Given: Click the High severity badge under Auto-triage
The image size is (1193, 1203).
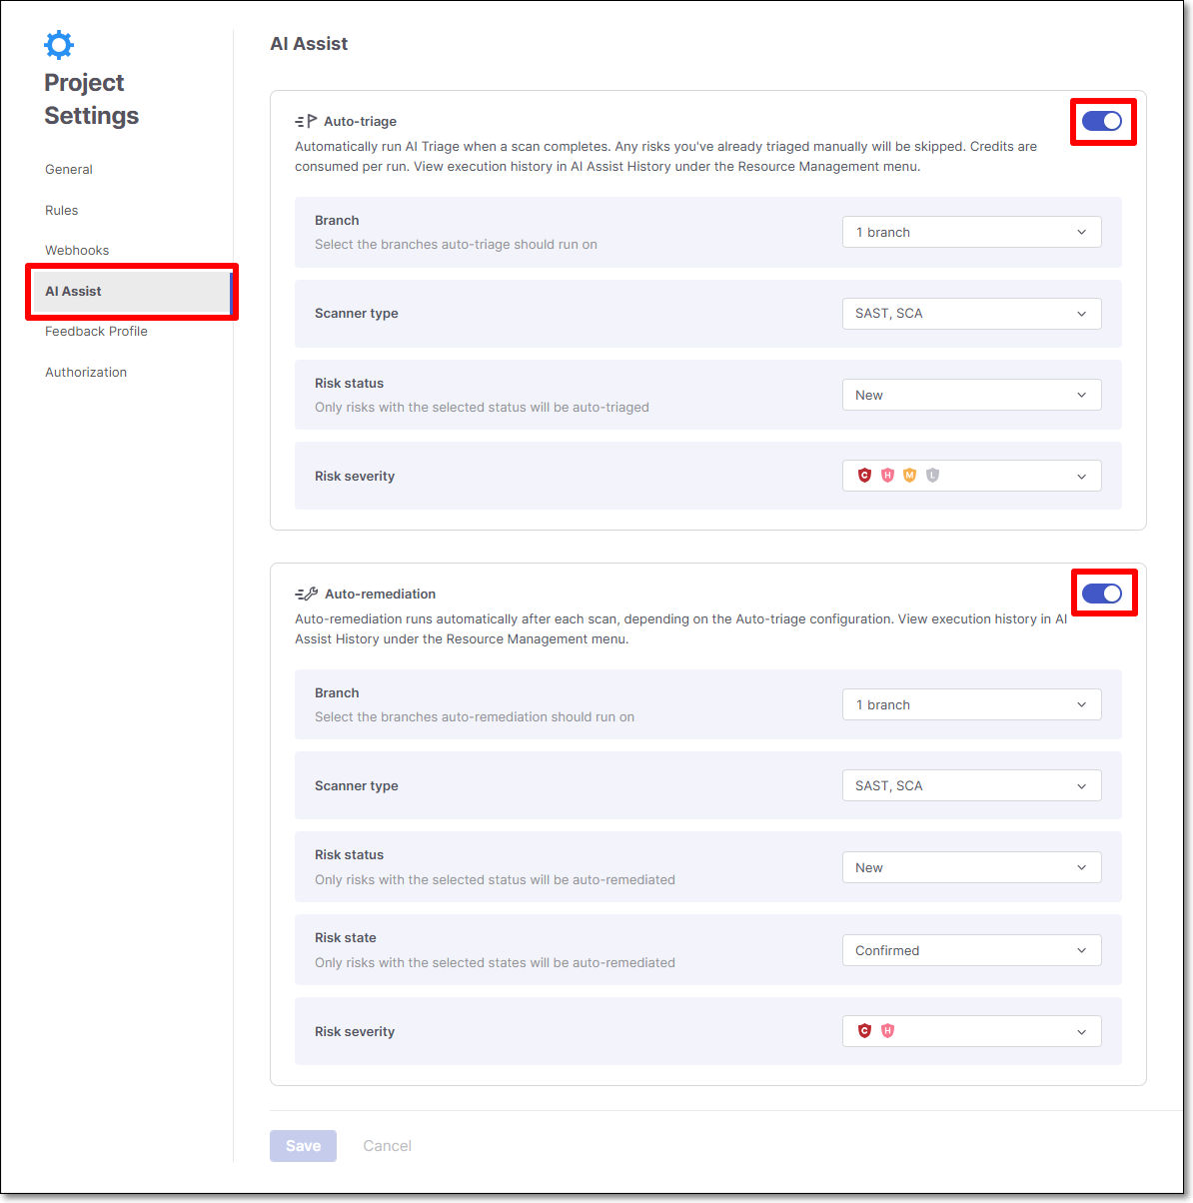Looking at the screenshot, I should [x=887, y=476].
